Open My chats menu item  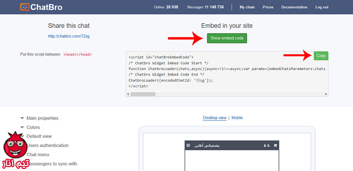point(247,7)
